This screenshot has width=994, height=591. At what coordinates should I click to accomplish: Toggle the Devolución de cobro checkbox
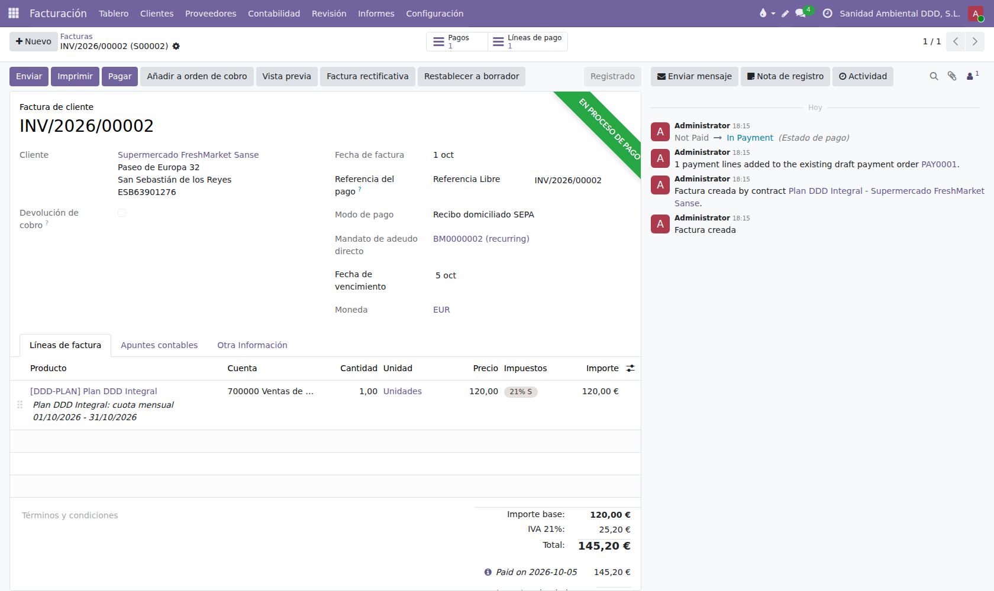(x=122, y=213)
